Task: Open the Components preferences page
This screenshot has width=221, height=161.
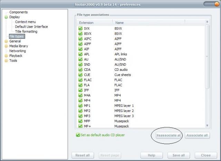Action: pyautogui.click(x=18, y=12)
